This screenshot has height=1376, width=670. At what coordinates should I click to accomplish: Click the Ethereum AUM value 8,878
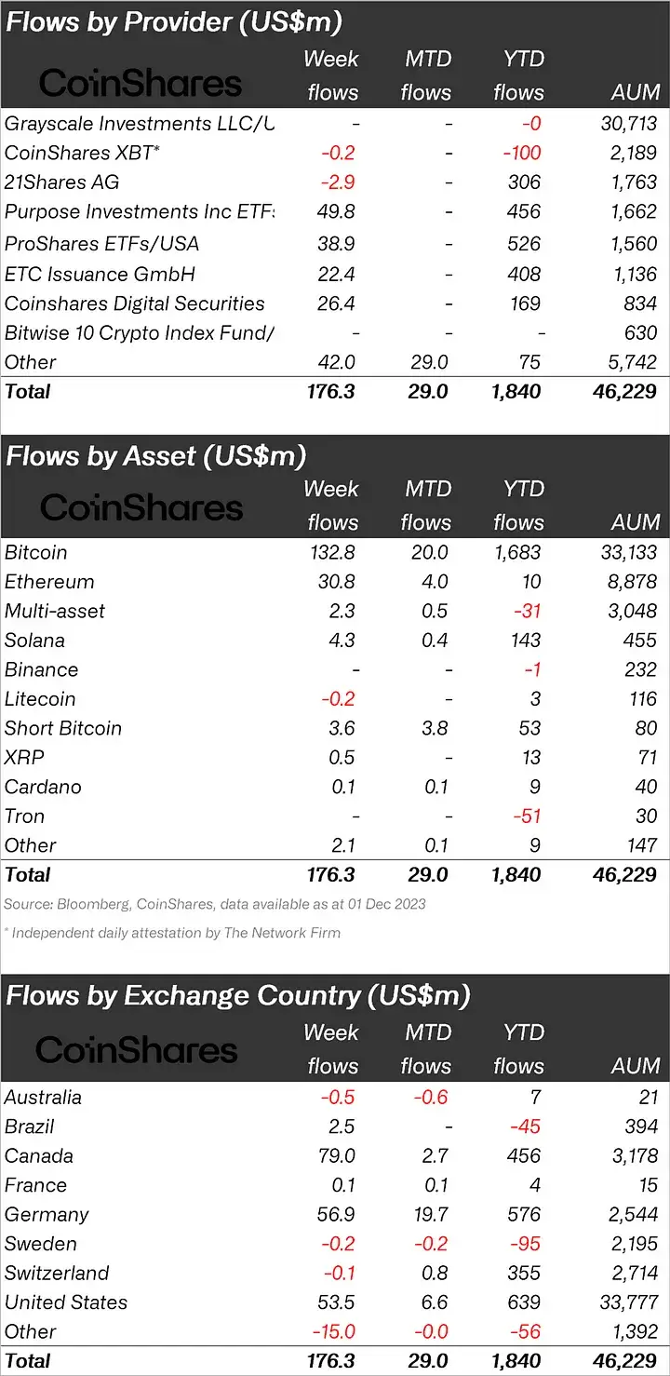pyautogui.click(x=631, y=582)
